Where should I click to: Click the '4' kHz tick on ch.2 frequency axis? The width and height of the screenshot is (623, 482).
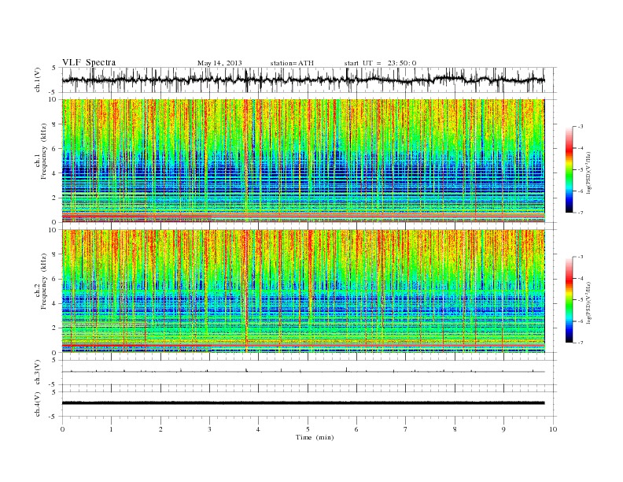click(55, 303)
